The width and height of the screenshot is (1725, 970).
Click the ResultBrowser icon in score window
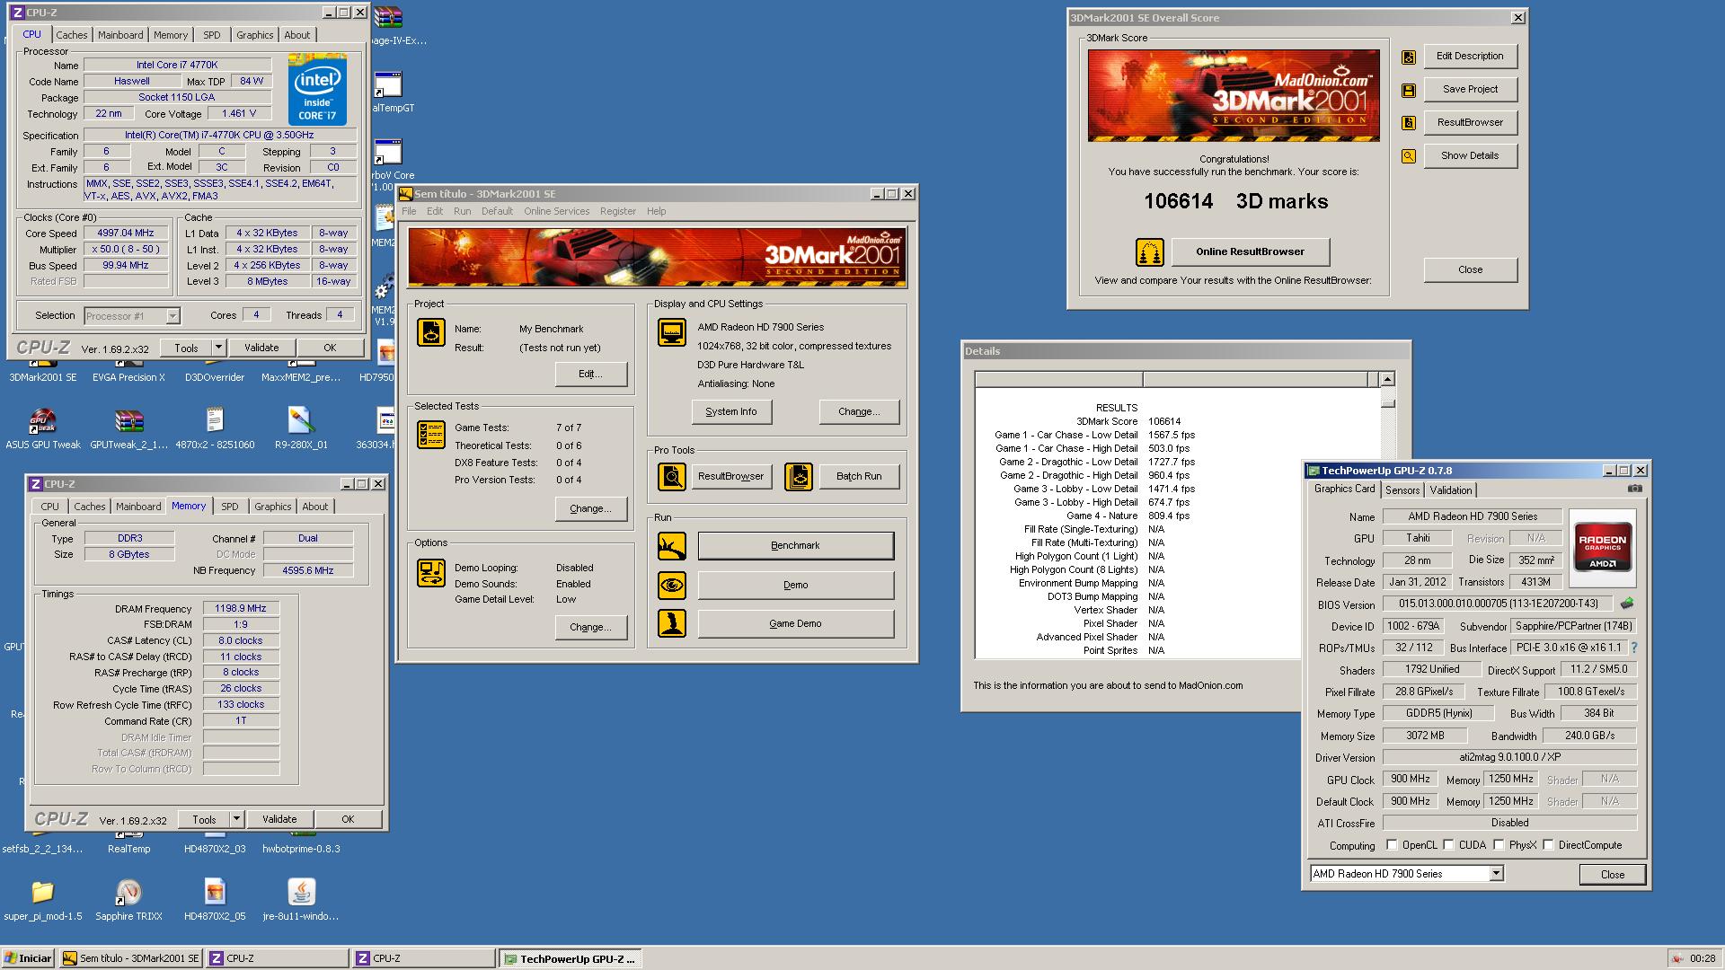click(x=1408, y=123)
